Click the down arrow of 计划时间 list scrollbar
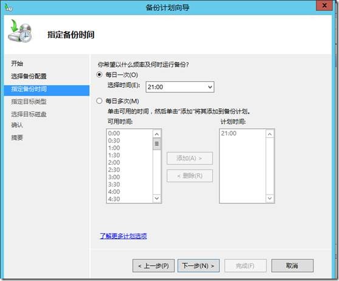339x281 pixels. point(270,198)
